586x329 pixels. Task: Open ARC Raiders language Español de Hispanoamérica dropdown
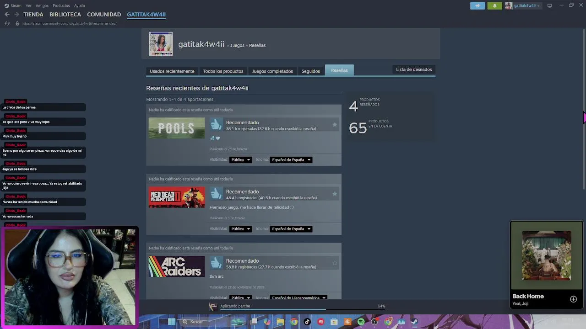(298, 297)
